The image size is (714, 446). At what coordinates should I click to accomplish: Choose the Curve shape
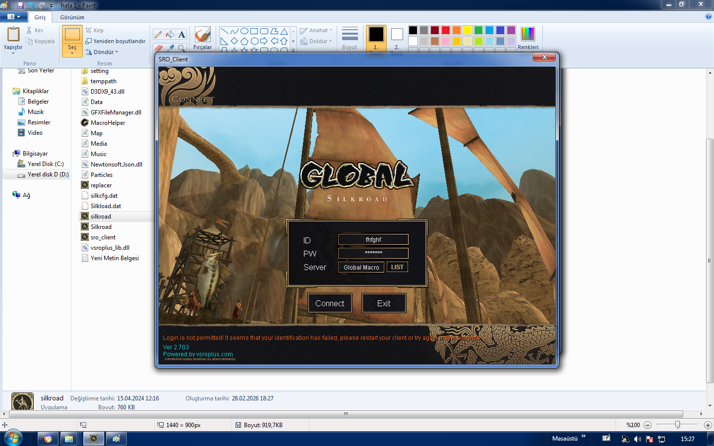[x=234, y=31]
